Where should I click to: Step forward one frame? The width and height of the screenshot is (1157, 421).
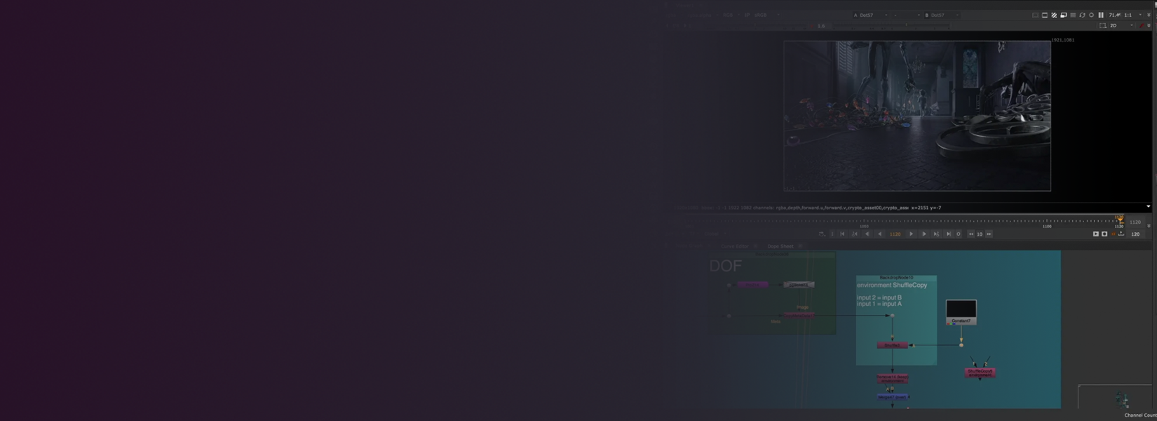coord(923,234)
